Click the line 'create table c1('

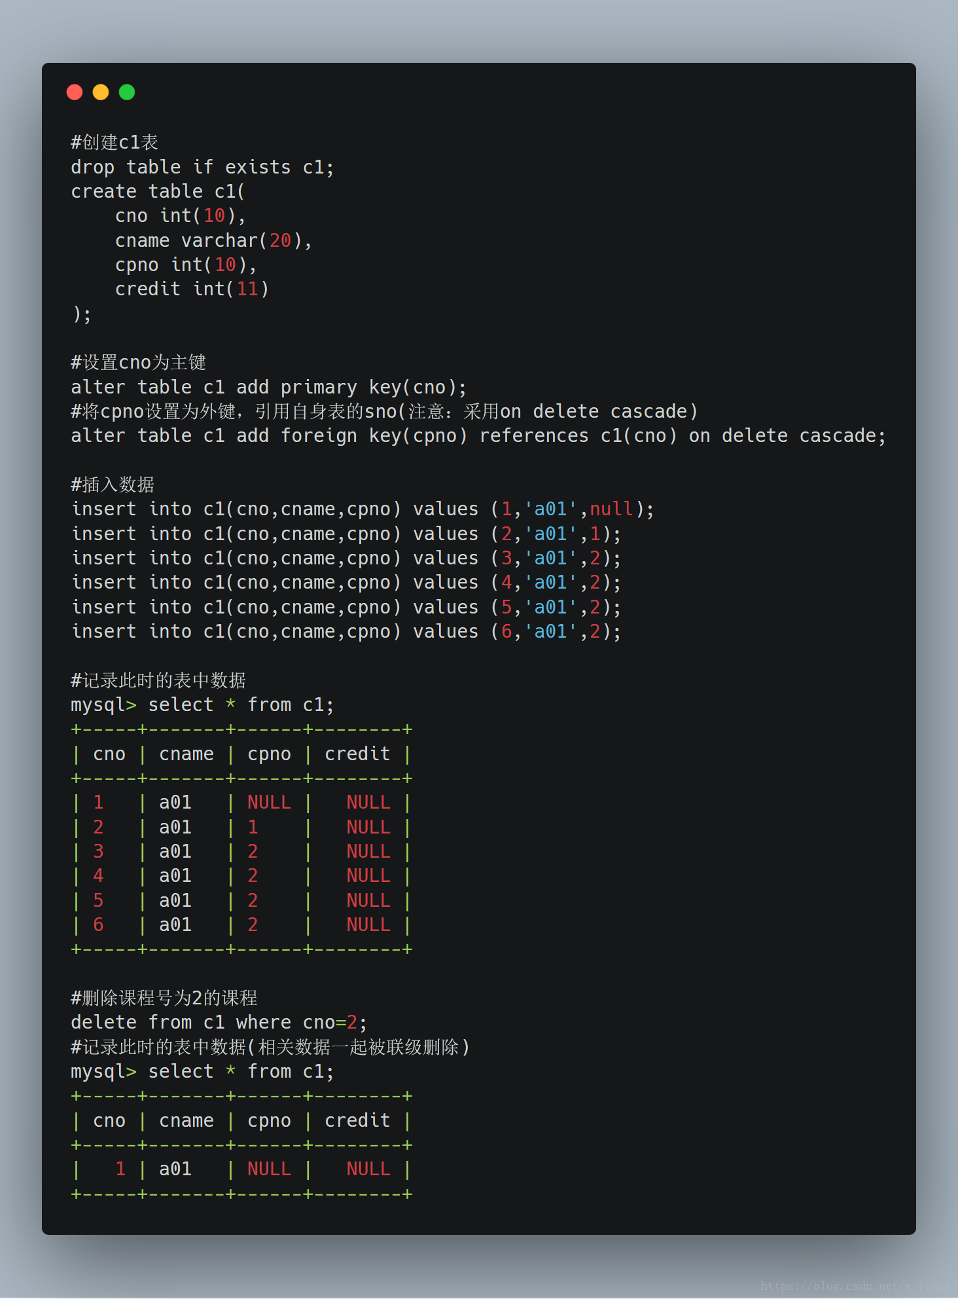coord(158,191)
